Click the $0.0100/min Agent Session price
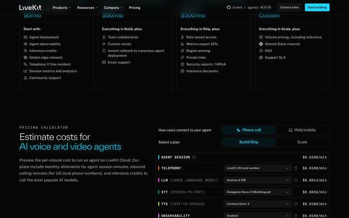The image size is (349, 218). coord(314,157)
